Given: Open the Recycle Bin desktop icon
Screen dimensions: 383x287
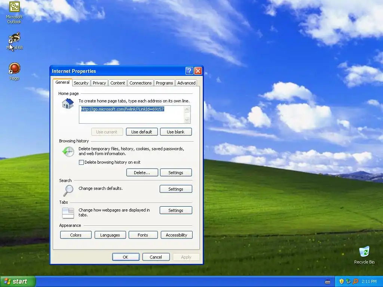Looking at the screenshot, I should (x=364, y=252).
